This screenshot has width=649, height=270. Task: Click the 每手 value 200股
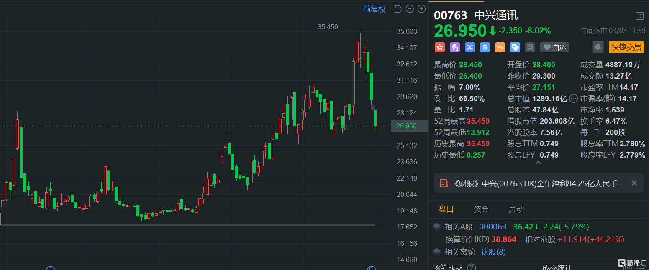point(615,132)
